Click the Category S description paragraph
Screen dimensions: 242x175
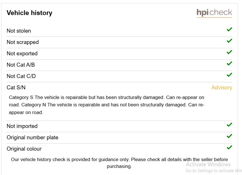(x=107, y=105)
